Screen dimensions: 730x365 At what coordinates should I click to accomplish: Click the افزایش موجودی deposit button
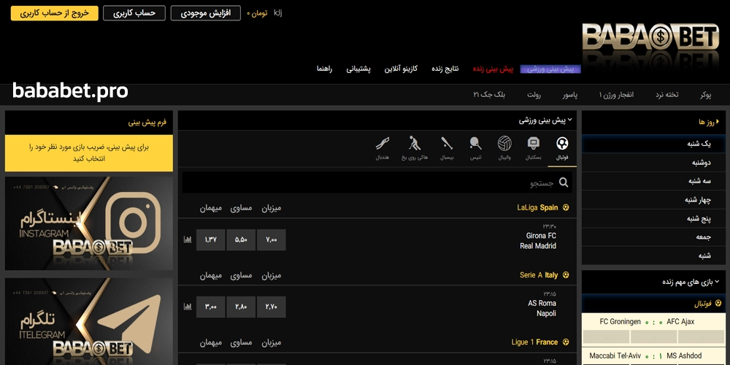205,13
